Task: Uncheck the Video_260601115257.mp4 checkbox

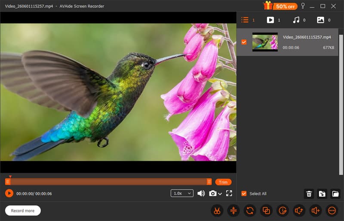Action: [244, 42]
